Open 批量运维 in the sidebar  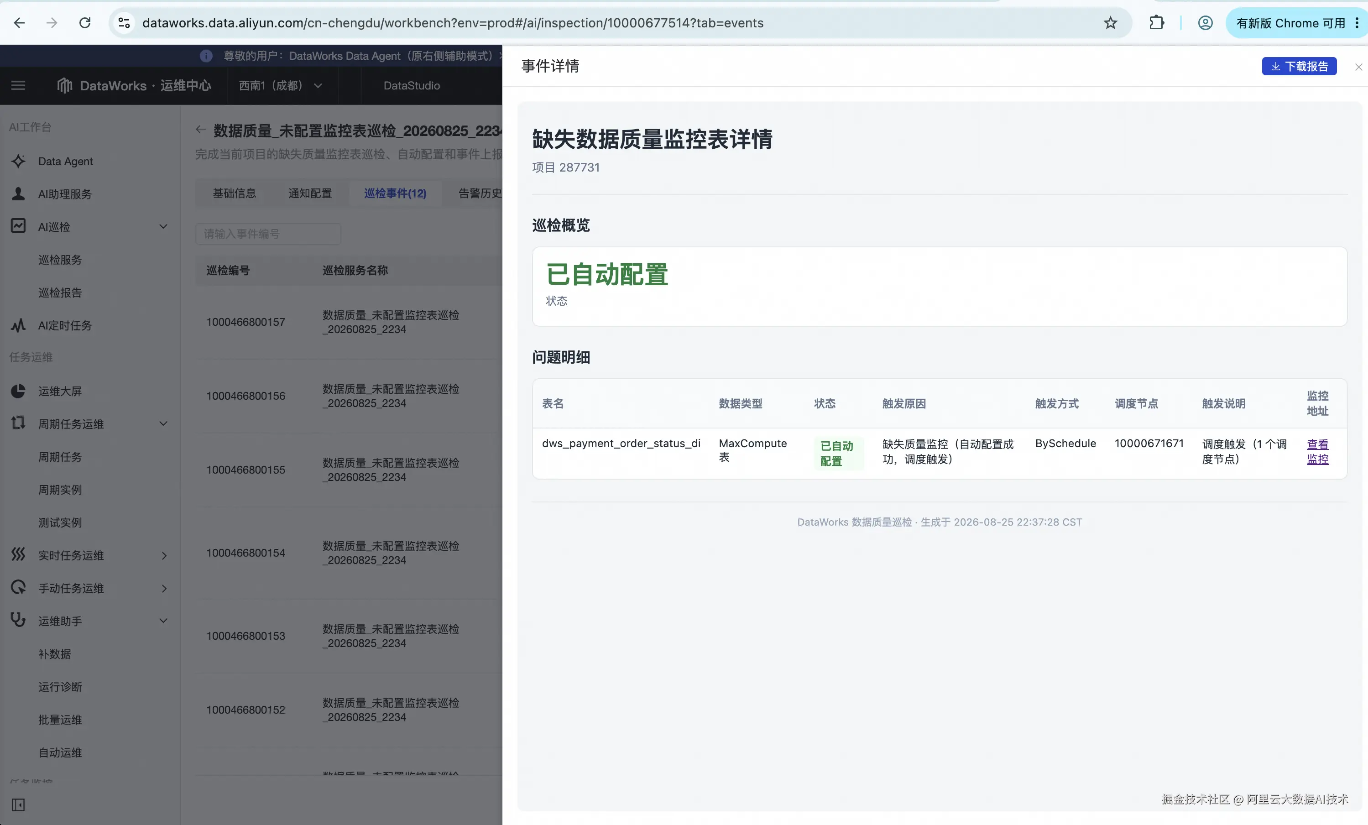(60, 719)
